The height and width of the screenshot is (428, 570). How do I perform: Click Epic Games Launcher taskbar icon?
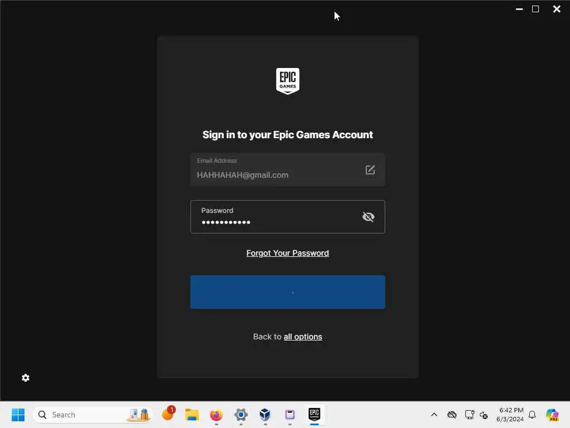tap(314, 414)
